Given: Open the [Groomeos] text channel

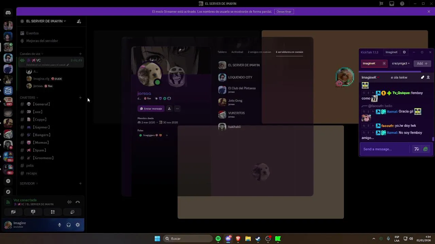Looking at the screenshot, I should pos(51,158).
